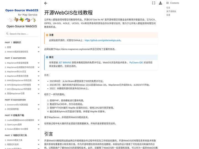199x149 pixels.
Task: Click PART Ⅰ 基础知识 caption
Action: tap(13, 42)
